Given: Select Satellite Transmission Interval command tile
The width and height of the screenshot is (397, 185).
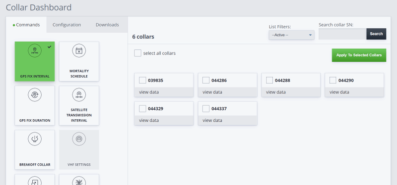Looking at the screenshot, I should pyautogui.click(x=79, y=105).
